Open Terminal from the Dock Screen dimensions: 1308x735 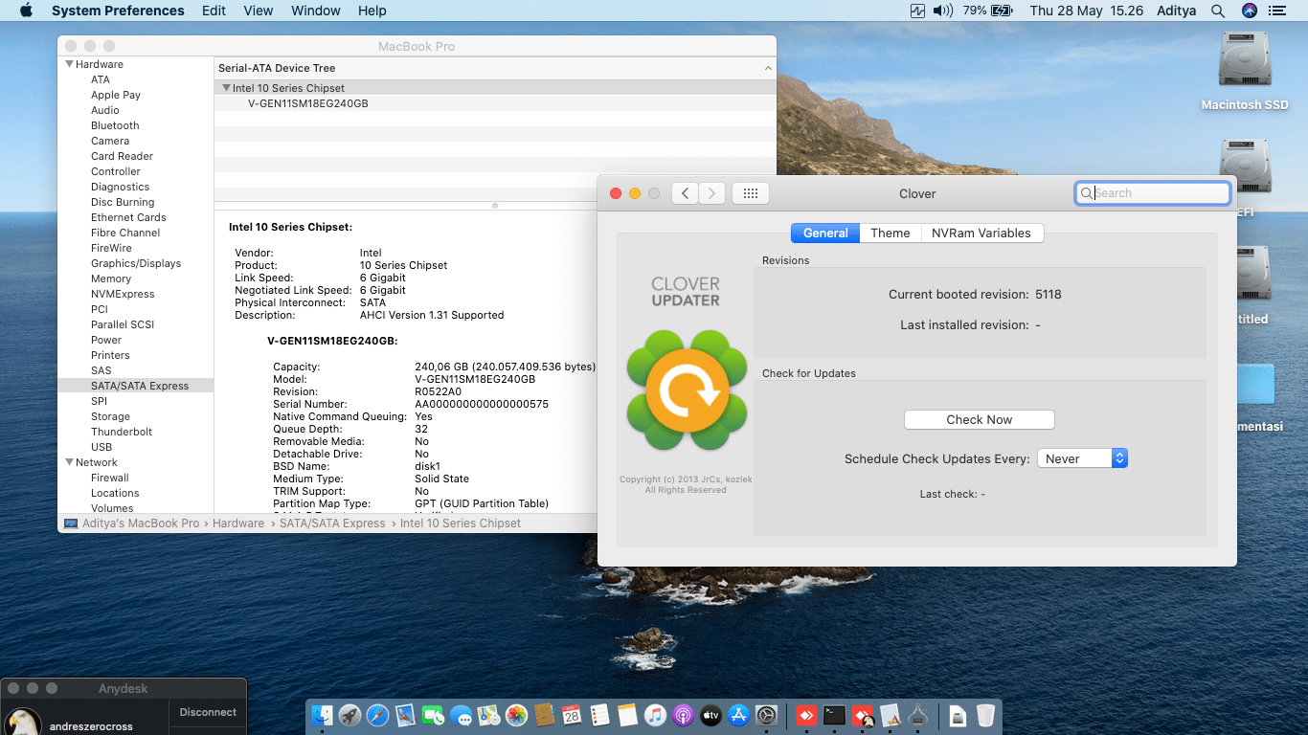coord(835,715)
